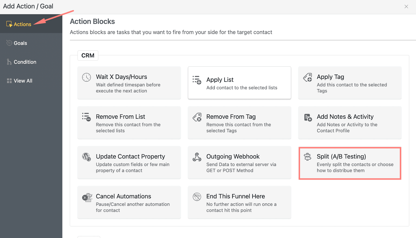Screen dimensions: 416x238
Task: Click the CRM section label
Action: (88, 55)
